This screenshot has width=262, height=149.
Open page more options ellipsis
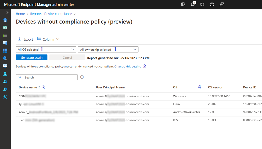140,22
